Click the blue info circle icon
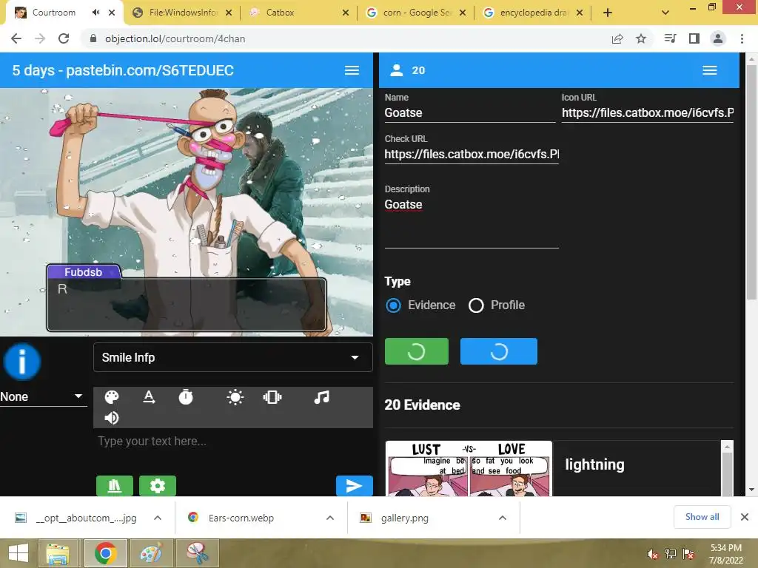758x568 pixels. tap(21, 361)
